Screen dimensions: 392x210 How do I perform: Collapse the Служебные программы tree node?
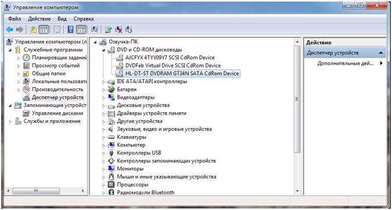click(x=10, y=50)
